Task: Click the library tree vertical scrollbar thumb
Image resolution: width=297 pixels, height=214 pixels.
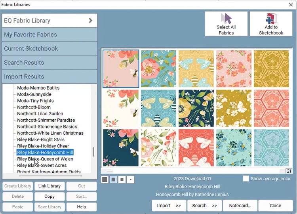Action: [93, 152]
